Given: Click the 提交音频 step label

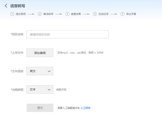Looking at the screenshot, I should pyautogui.click(x=21, y=14).
